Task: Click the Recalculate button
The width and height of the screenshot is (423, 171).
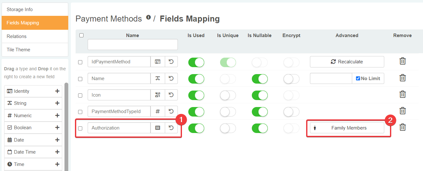Action: coord(347,62)
